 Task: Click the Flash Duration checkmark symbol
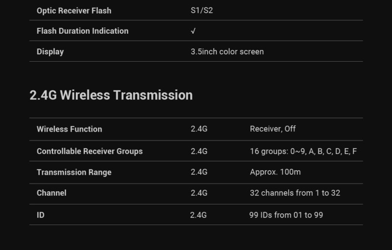(193, 31)
